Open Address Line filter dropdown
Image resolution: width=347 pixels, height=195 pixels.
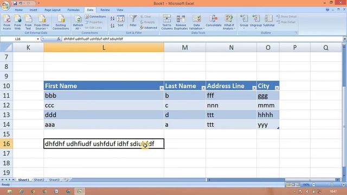pyautogui.click(x=254, y=88)
